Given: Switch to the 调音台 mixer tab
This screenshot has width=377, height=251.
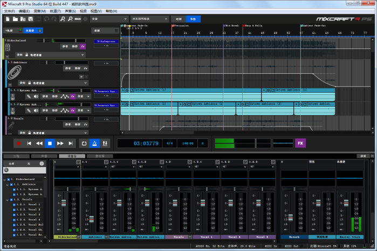Looking at the screenshot, I should (x=72, y=156).
